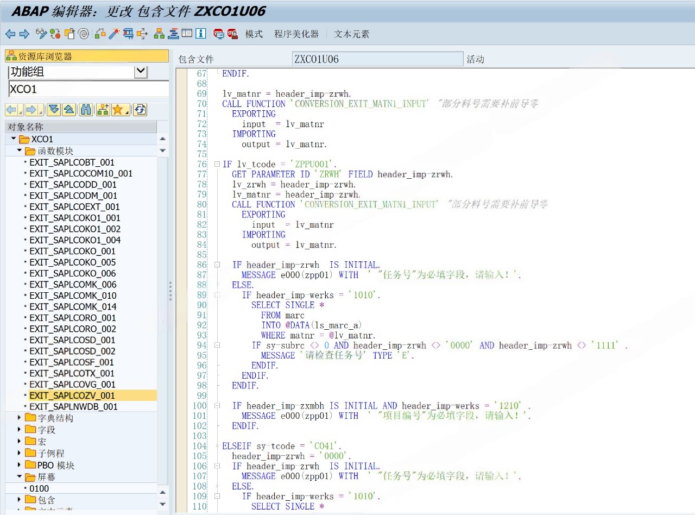Open the Find binoculars icon in the browser
Screen dimensions: 695x515
86,110
